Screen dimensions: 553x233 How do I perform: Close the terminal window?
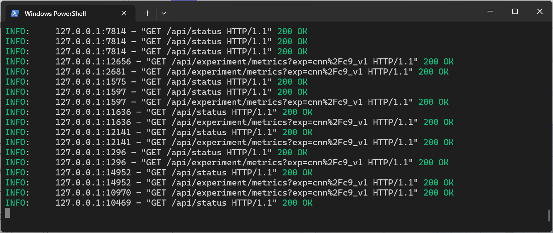pos(540,12)
